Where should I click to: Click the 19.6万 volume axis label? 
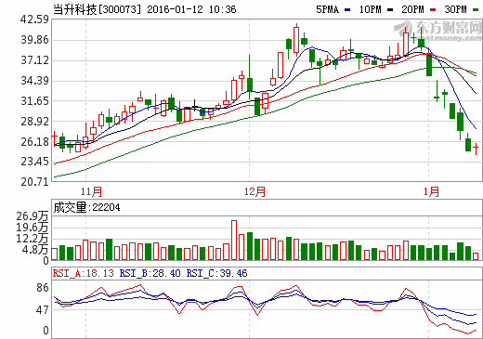tap(33, 228)
